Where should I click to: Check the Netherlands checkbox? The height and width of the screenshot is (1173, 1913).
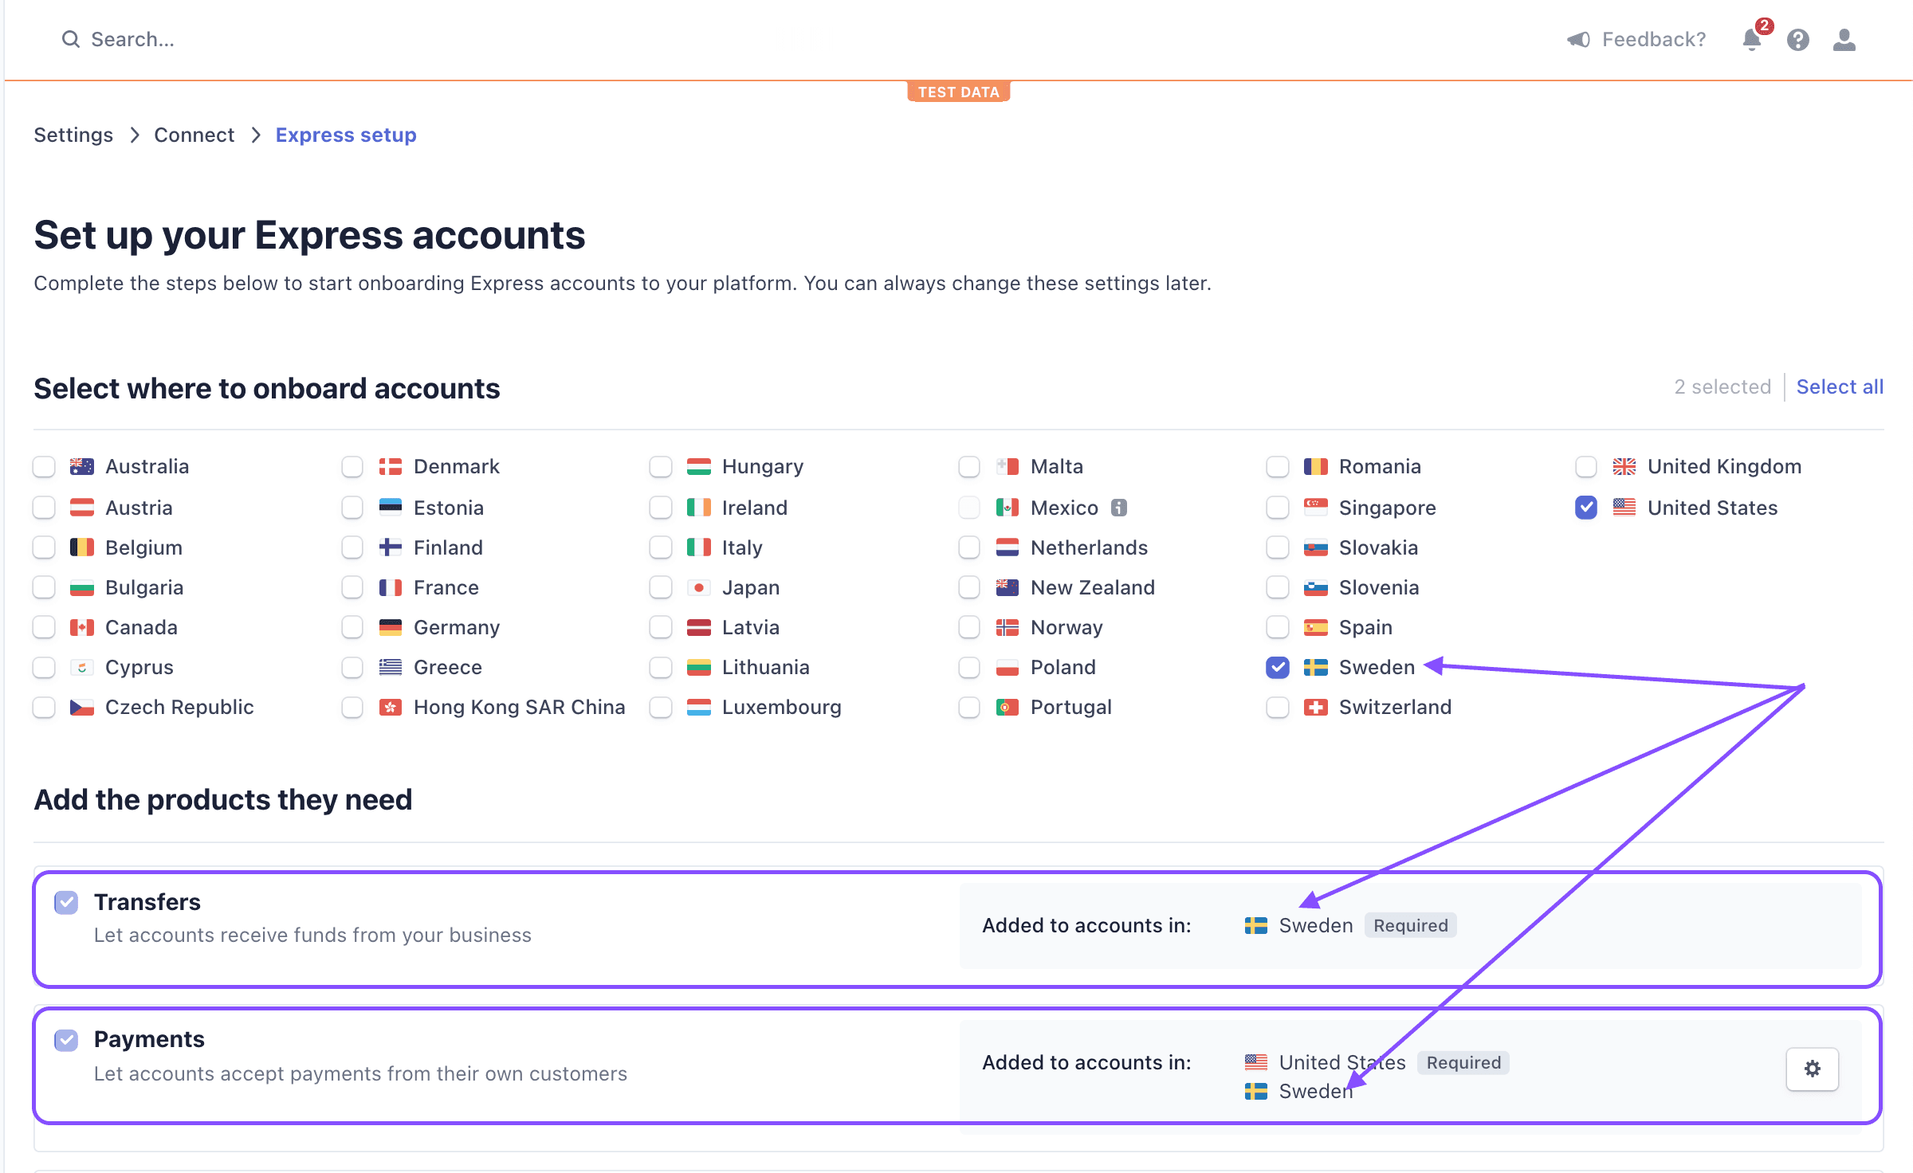coord(969,547)
